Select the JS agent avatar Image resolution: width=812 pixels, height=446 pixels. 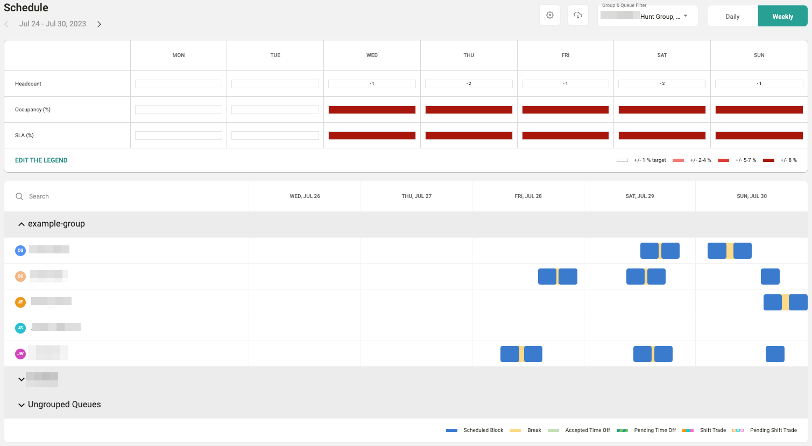pos(20,328)
